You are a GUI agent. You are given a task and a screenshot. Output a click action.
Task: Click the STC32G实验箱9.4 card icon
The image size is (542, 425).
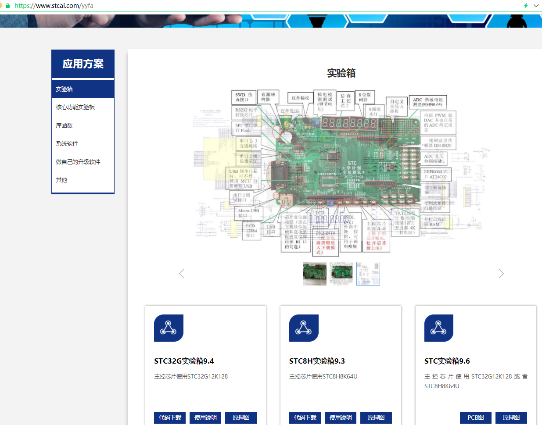[169, 328]
